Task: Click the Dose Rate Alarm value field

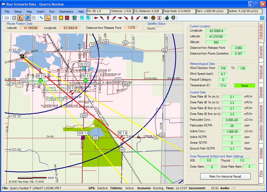Action: pyautogui.click(x=249, y=166)
